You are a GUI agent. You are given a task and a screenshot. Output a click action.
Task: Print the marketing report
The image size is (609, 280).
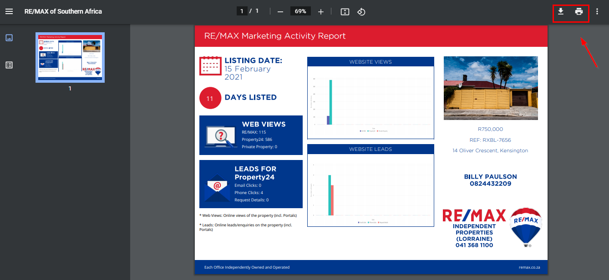579,11
